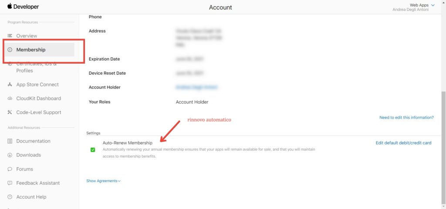Click the Code-Level Support tools icon
The width and height of the screenshot is (446, 209).
coord(10,113)
